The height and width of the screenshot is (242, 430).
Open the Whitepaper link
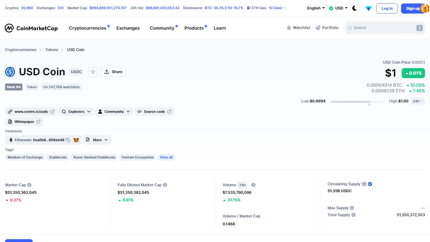pos(24,122)
